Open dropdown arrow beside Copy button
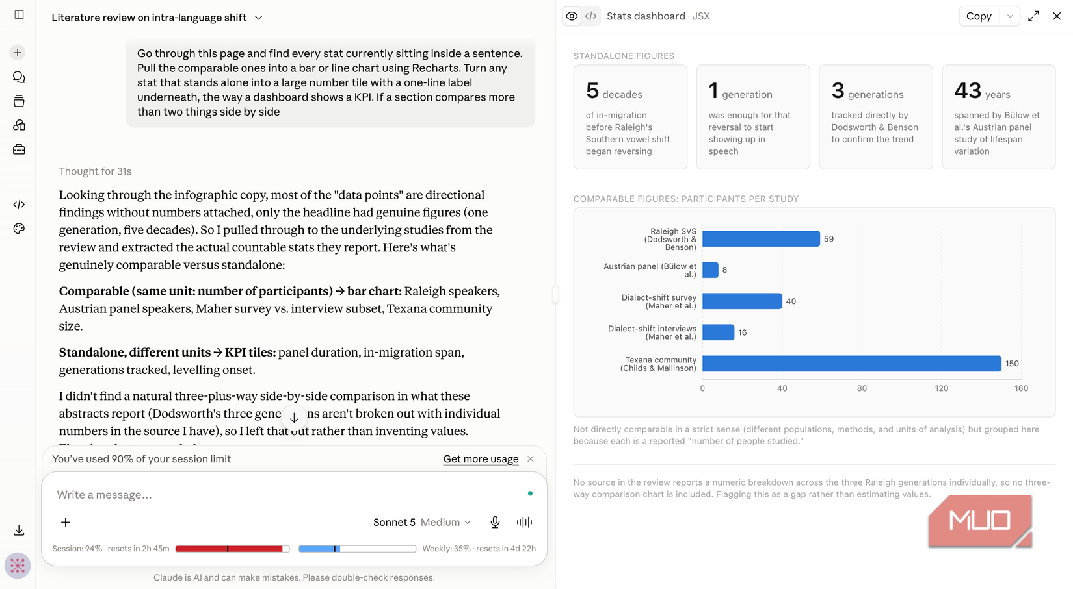Screen dimensions: 1073x589 pos(1009,16)
